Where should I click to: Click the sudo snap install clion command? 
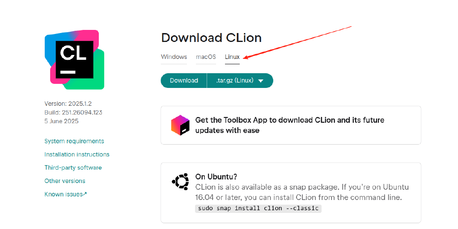click(x=258, y=208)
